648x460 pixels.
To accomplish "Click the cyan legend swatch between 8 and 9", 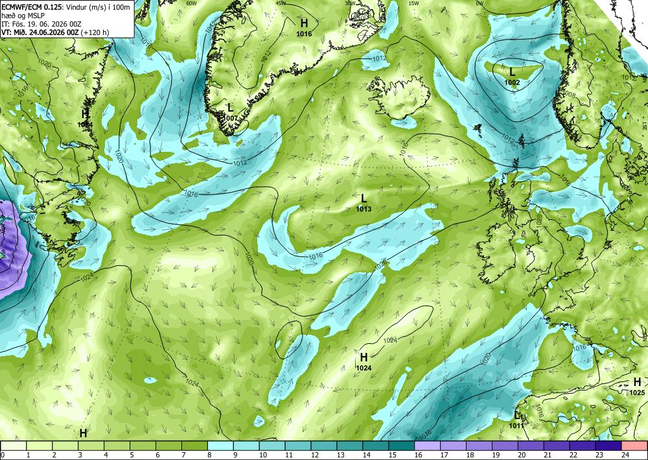I will [220, 446].
